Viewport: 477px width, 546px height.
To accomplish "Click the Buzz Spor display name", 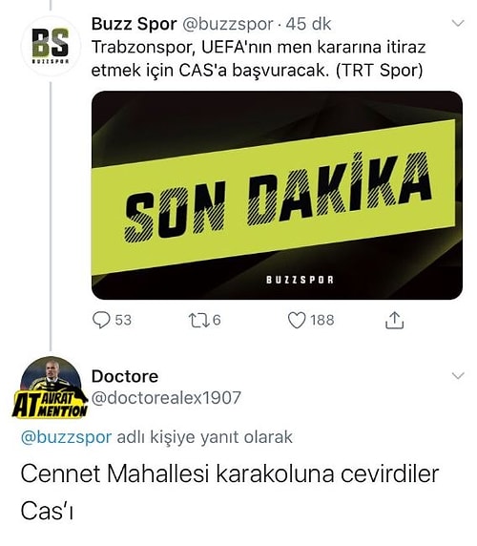I will coord(134,24).
